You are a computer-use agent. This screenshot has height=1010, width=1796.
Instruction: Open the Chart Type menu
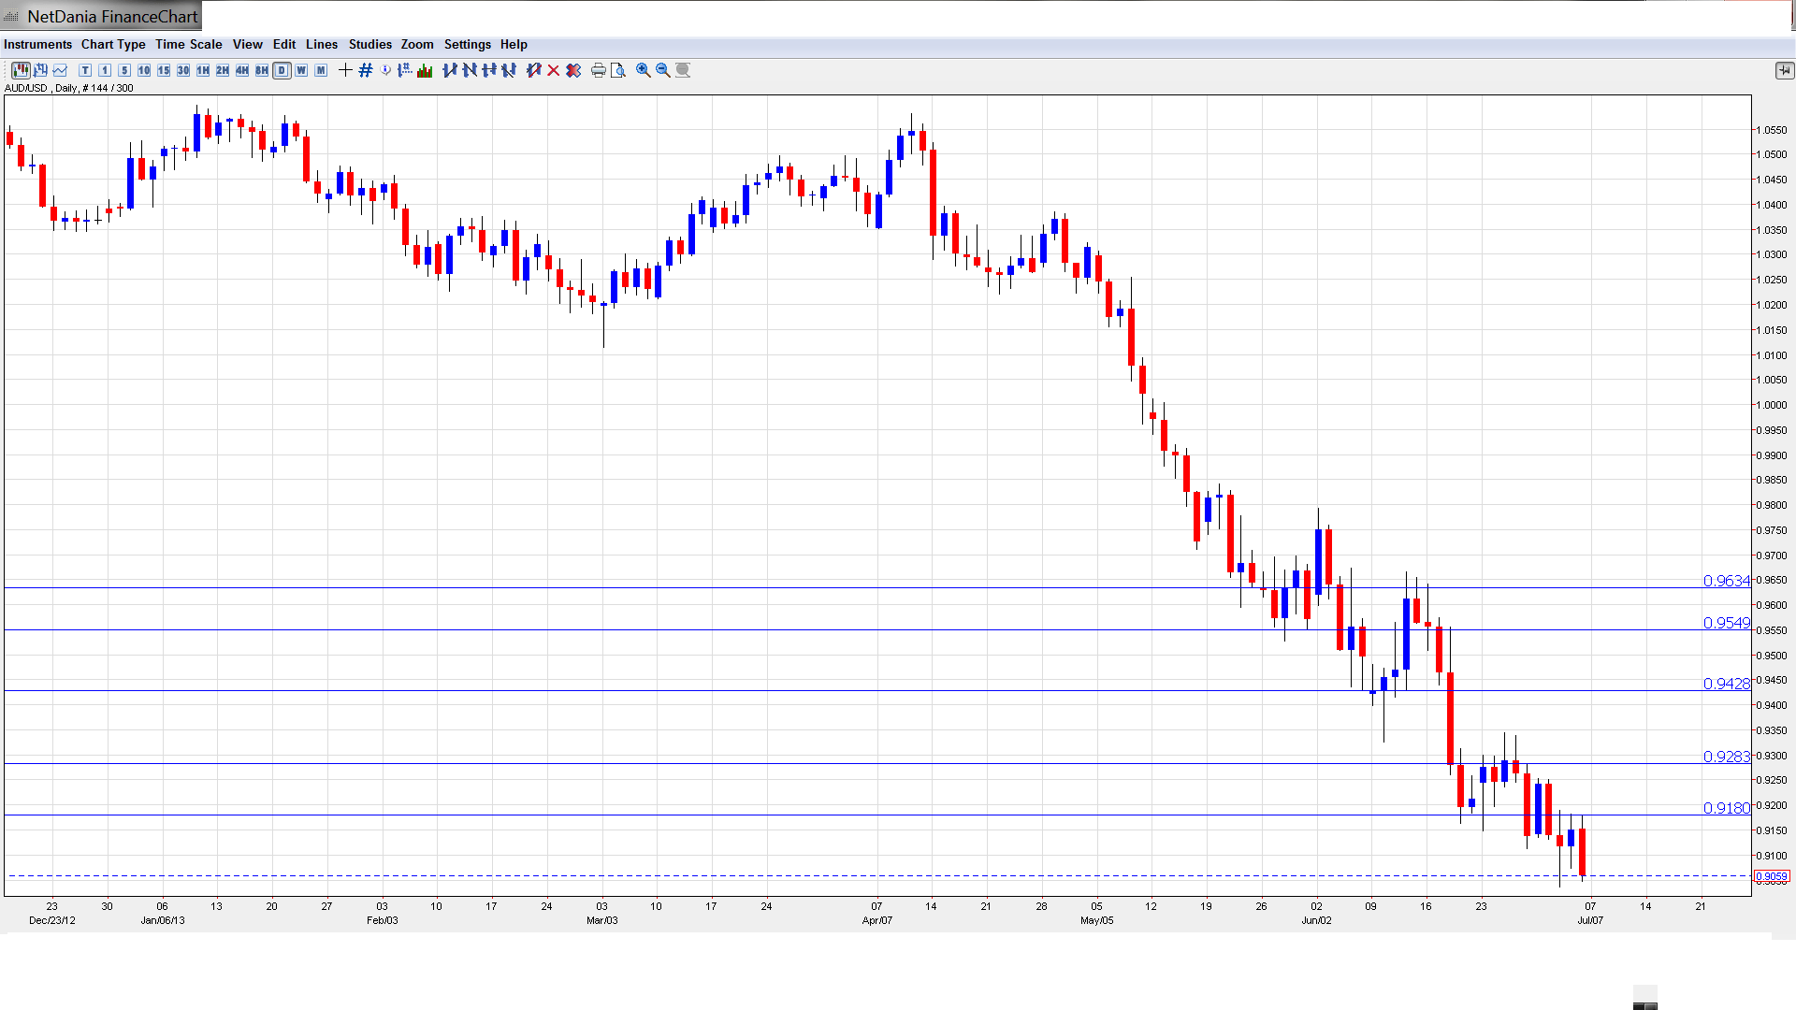[x=113, y=44]
